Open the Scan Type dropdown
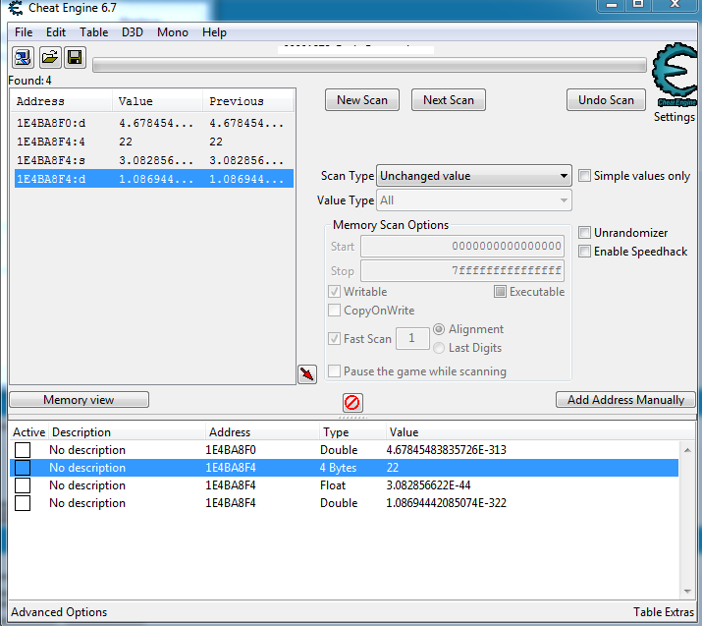Screen dimensions: 702x626 click(x=474, y=176)
